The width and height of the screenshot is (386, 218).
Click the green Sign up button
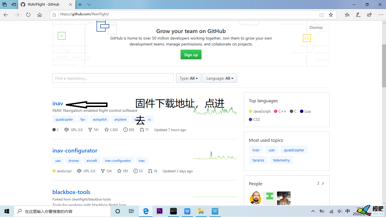tap(191, 55)
